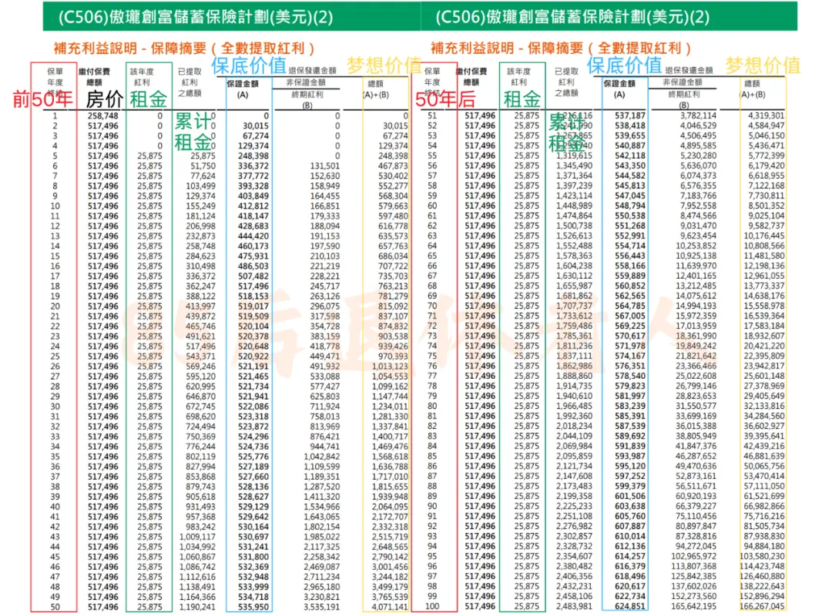Click guaranteed amount 624,851

(630, 607)
